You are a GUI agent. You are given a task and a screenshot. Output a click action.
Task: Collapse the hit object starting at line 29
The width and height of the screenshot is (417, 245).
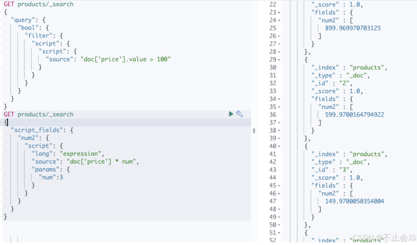pyautogui.click(x=279, y=60)
